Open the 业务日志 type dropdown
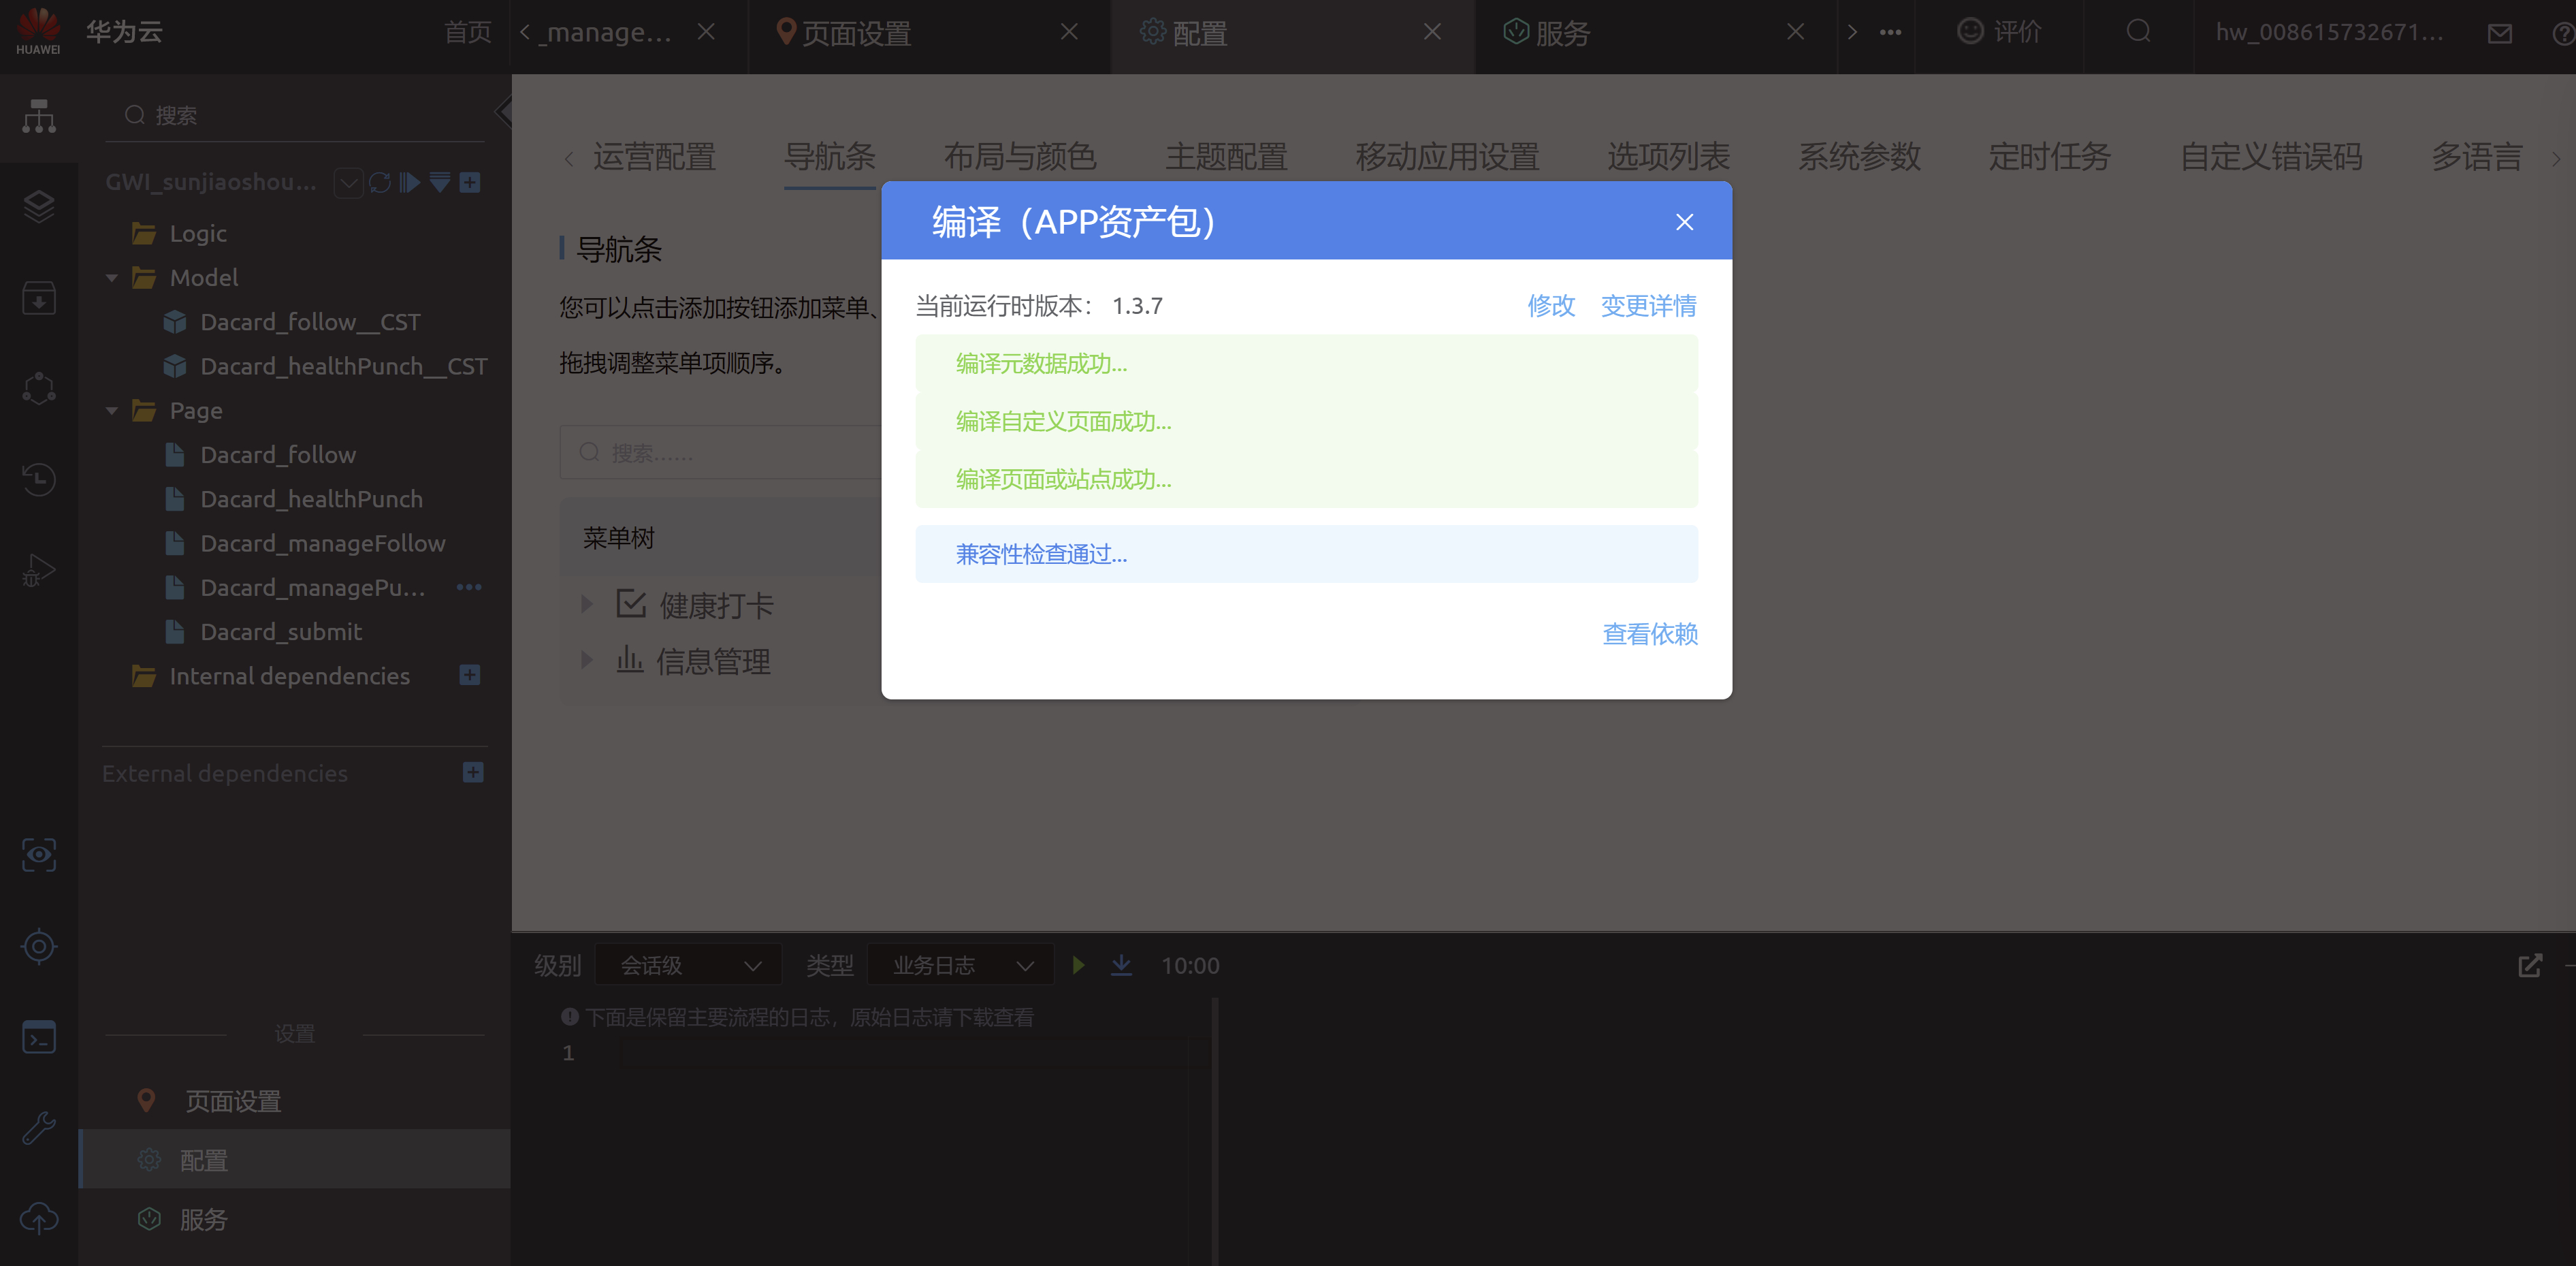This screenshot has height=1266, width=2576. (960, 966)
